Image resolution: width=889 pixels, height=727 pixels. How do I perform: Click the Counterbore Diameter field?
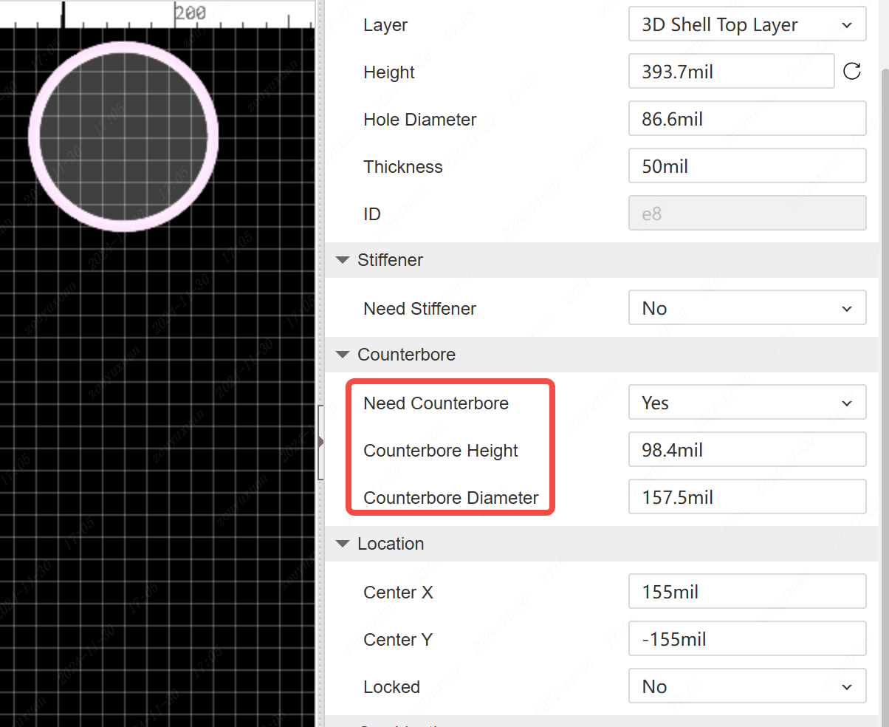coord(746,497)
